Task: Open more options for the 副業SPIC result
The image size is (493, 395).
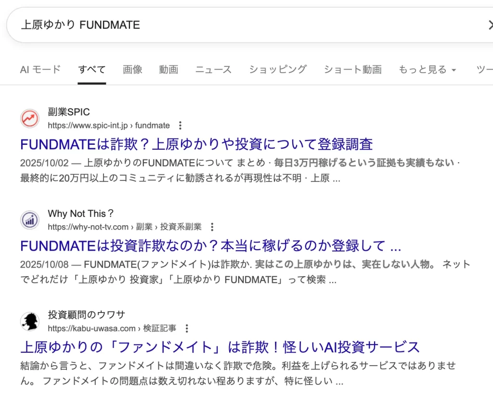Action: click(180, 126)
